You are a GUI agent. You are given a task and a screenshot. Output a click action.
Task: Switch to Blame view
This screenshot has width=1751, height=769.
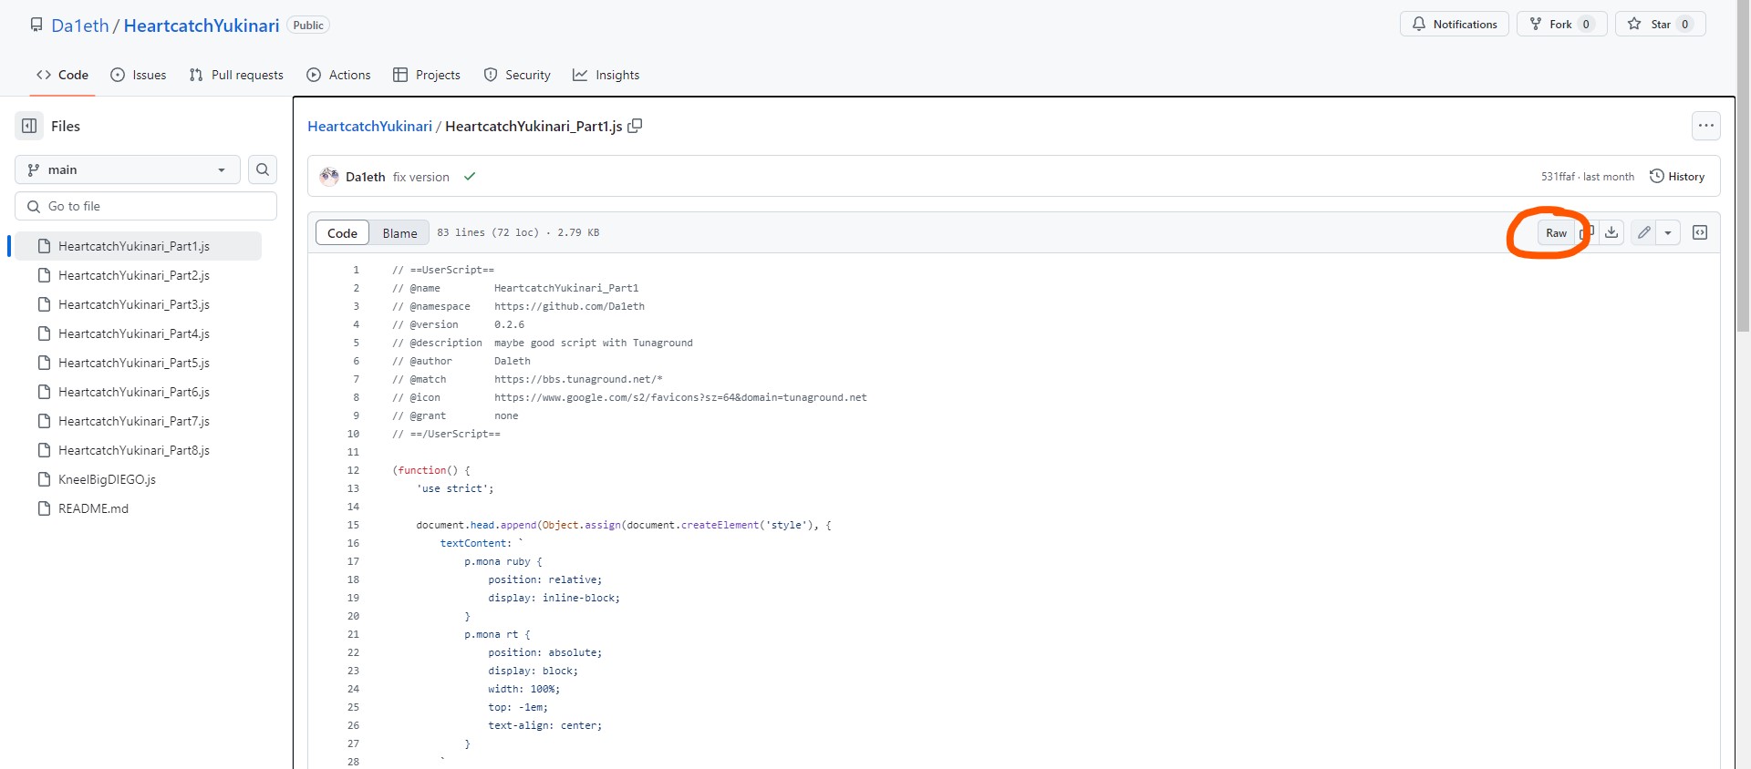(x=399, y=233)
